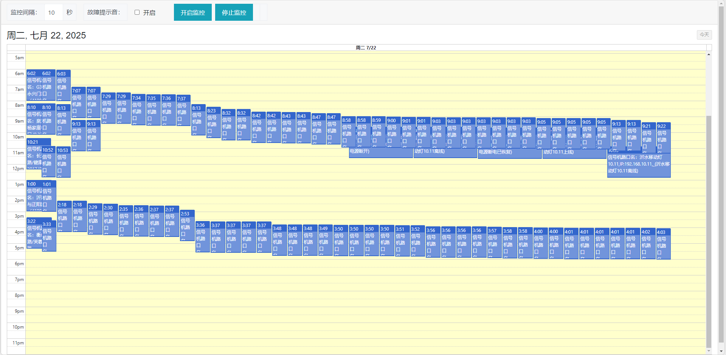Image resolution: width=726 pixels, height=355 pixels.
Task: Click the calendar scrollbar up arrow
Action: point(709,55)
